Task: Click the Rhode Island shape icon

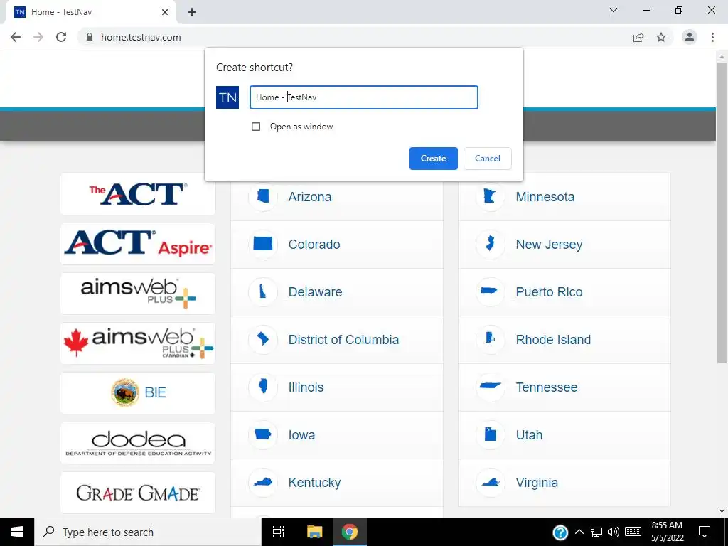Action: click(x=491, y=339)
